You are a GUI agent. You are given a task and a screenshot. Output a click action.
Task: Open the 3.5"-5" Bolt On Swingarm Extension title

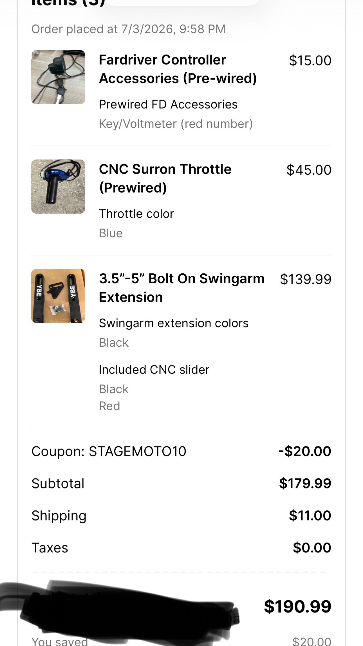point(182,288)
